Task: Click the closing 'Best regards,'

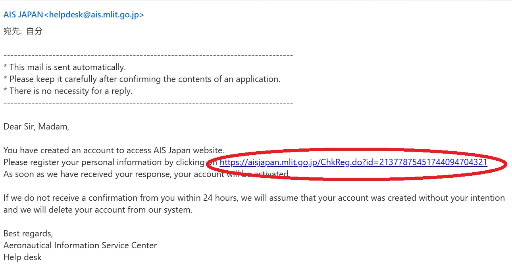Action: [x=28, y=234]
